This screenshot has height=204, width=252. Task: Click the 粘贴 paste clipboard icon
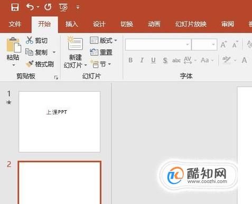pos(13,45)
